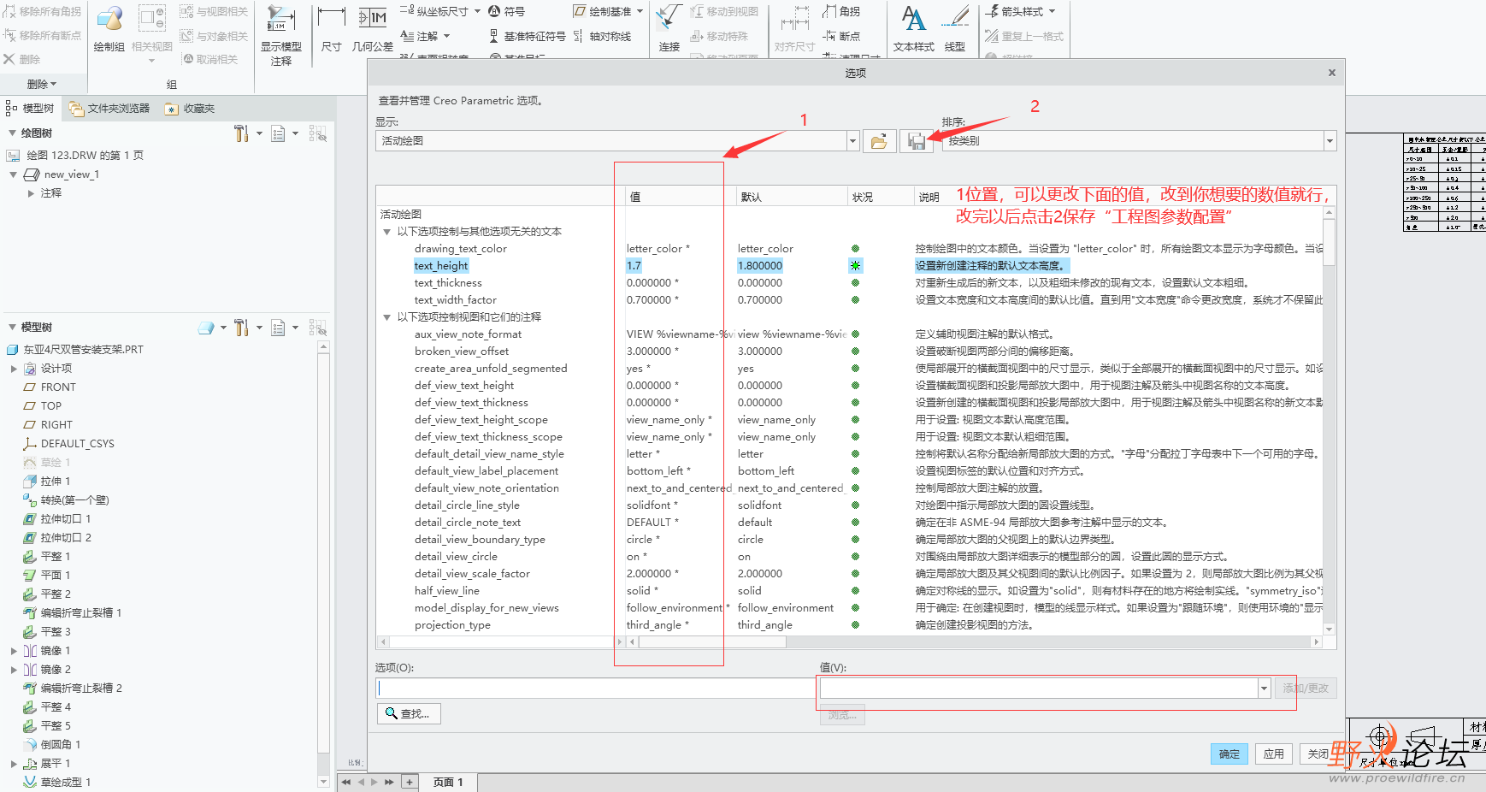Click the model tree show list icon
The width and height of the screenshot is (1486, 792).
(278, 328)
